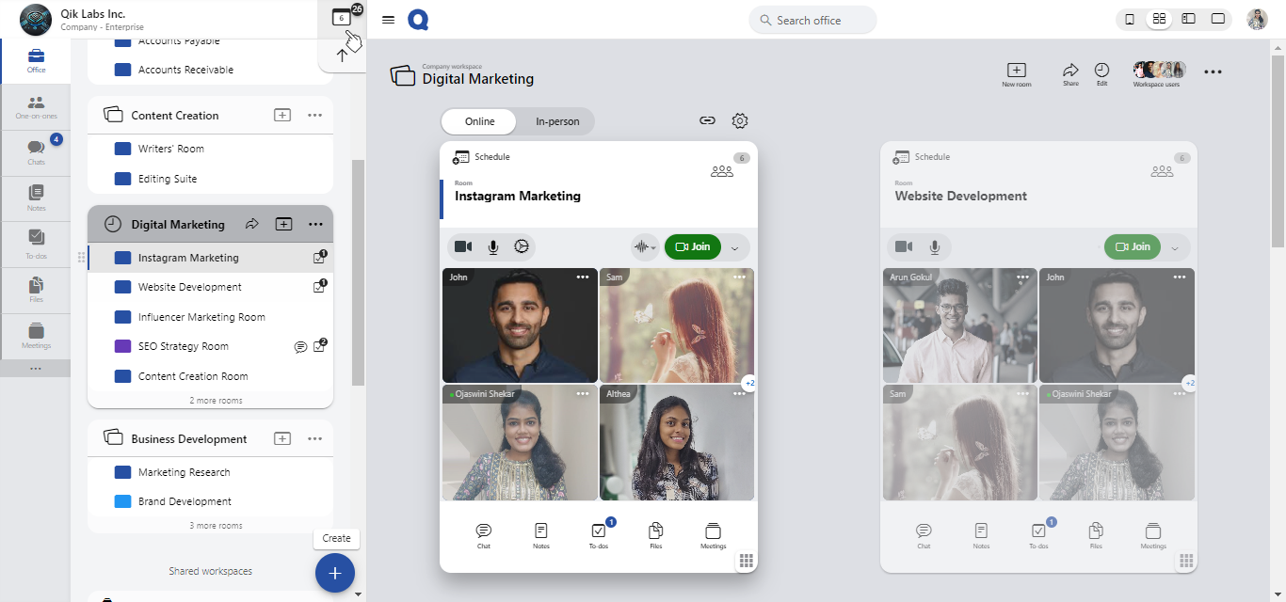
Task: Click the calendar icon with 26 badge
Action: pyautogui.click(x=342, y=18)
